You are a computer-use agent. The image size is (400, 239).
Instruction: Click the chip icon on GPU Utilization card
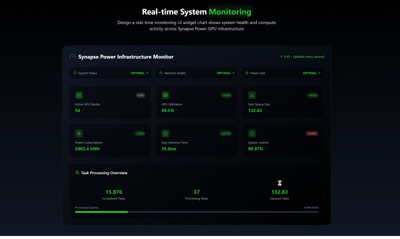coord(165,95)
